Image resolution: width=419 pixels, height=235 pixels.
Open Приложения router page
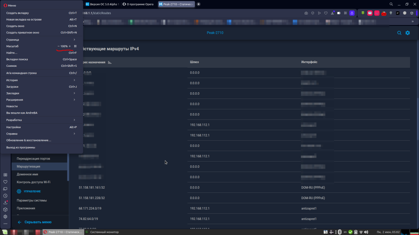(x=26, y=208)
